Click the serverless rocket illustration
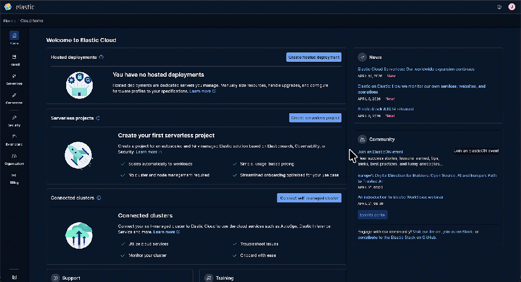 pos(79,155)
